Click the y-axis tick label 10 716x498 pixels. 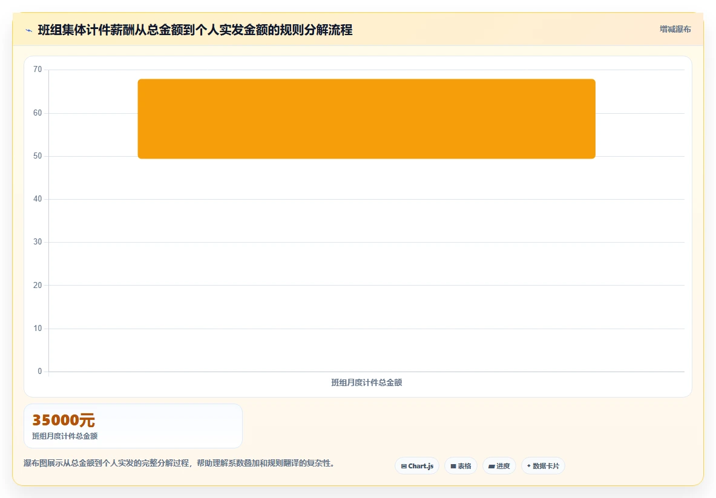coord(38,328)
